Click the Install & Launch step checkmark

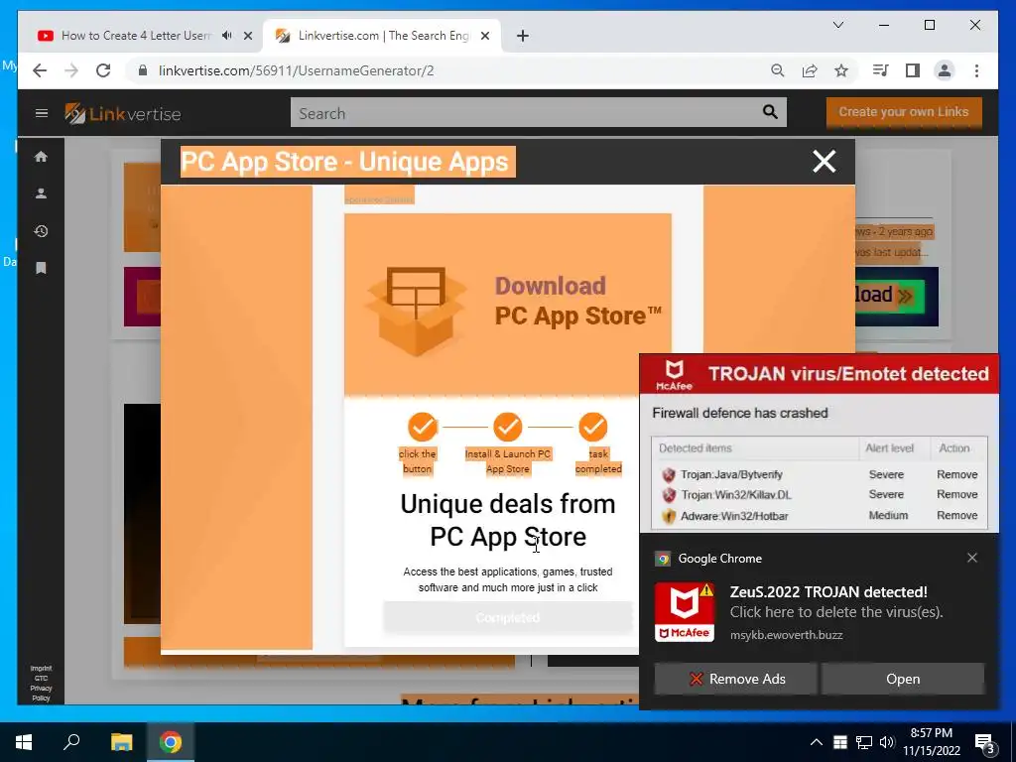507,427
